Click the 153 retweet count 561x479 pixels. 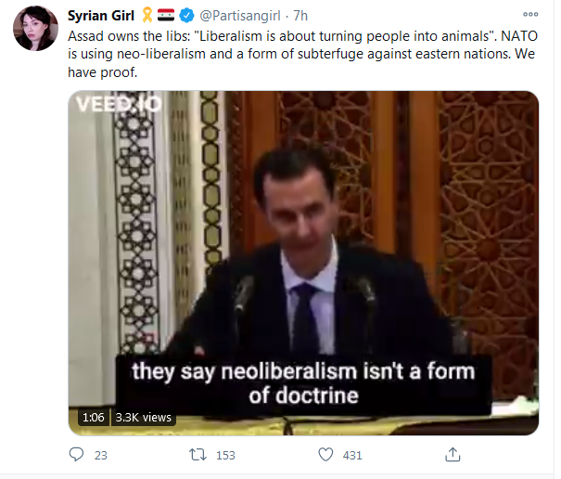pyautogui.click(x=225, y=456)
